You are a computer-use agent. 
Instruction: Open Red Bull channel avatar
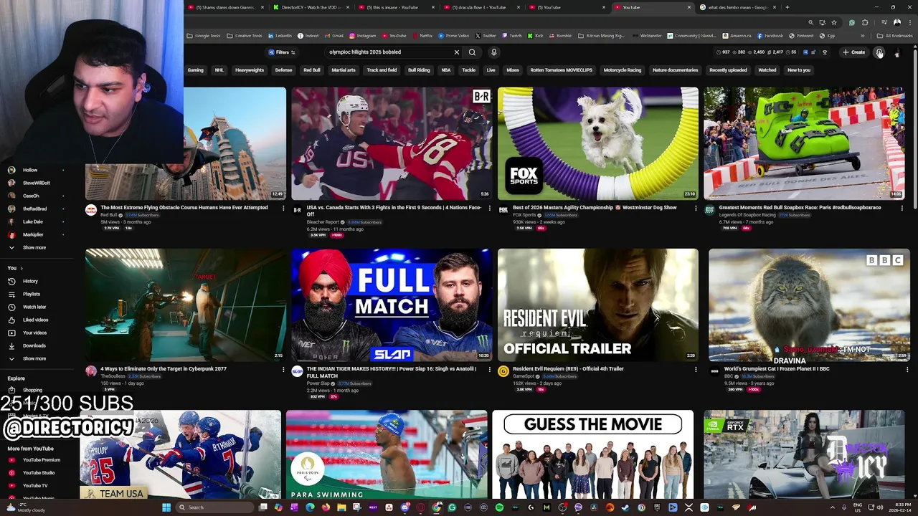pos(91,210)
